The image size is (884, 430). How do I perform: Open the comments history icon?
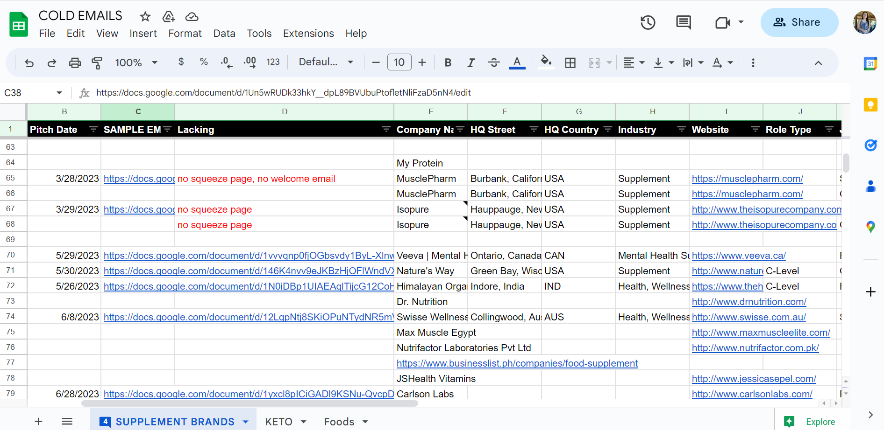coord(684,22)
